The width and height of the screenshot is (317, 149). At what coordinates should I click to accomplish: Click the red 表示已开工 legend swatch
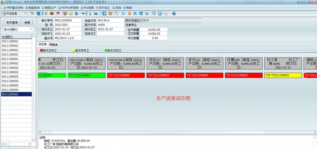click(x=42, y=50)
